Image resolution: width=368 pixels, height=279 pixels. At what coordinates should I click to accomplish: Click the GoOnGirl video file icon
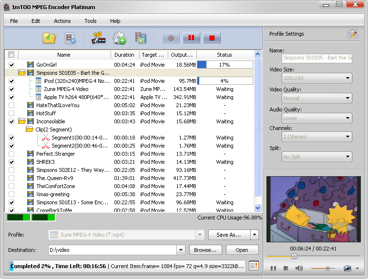(x=31, y=64)
